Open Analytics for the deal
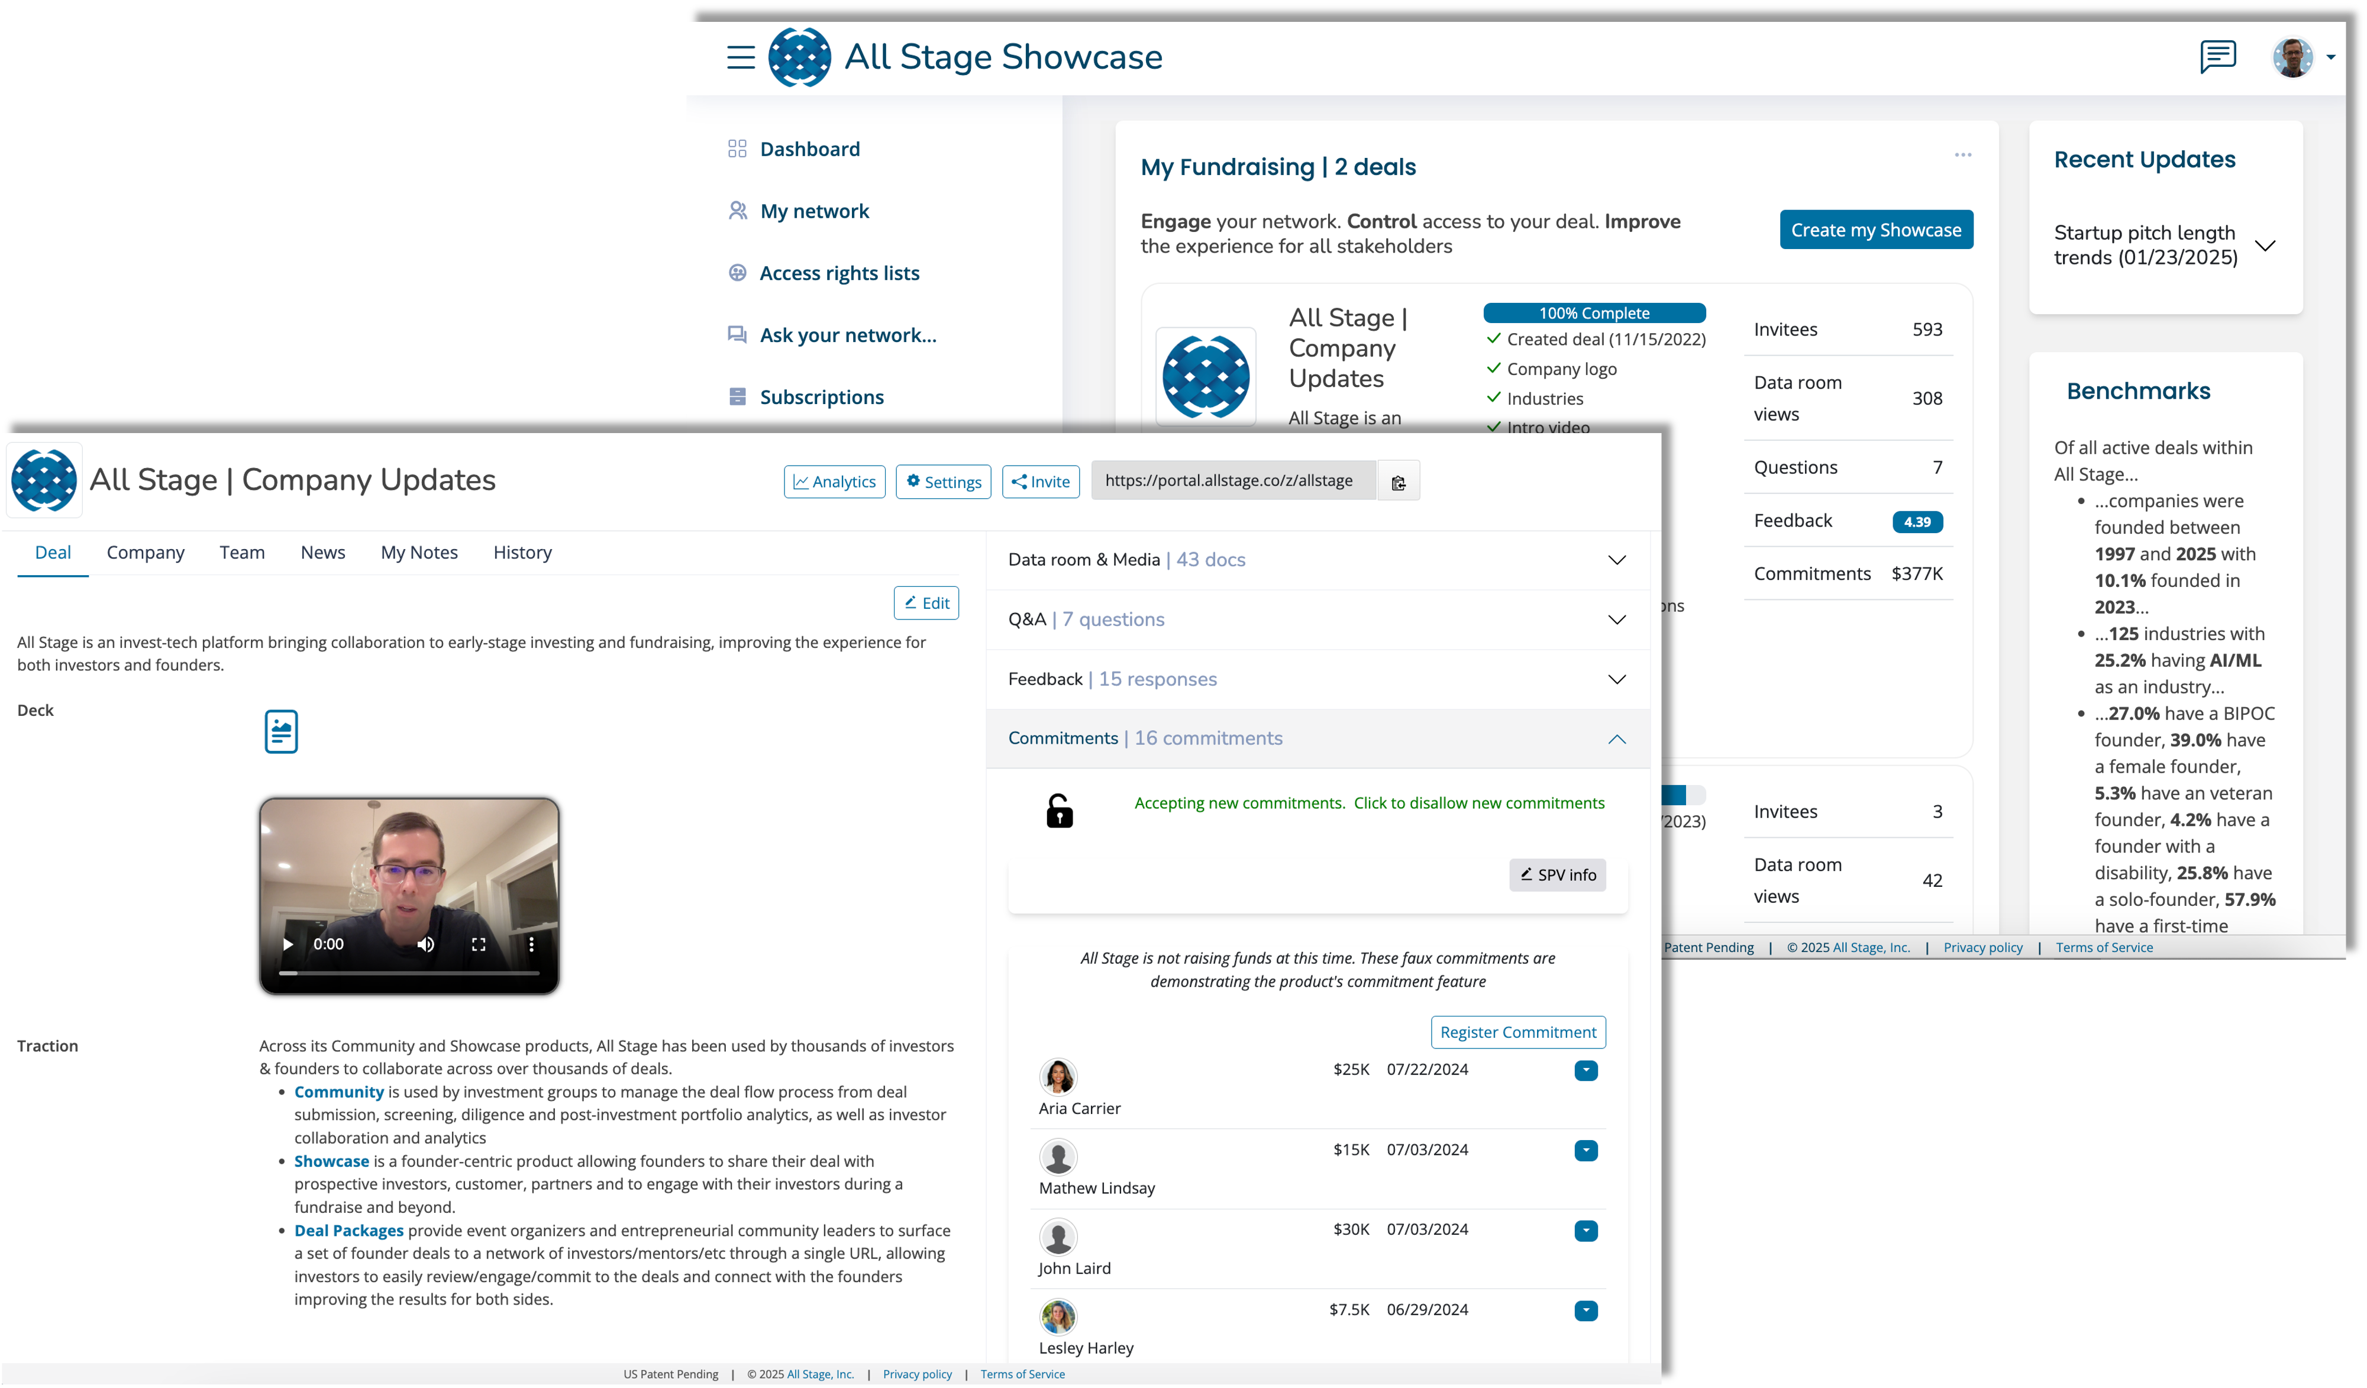This screenshot has height=1388, width=2367. 834,482
